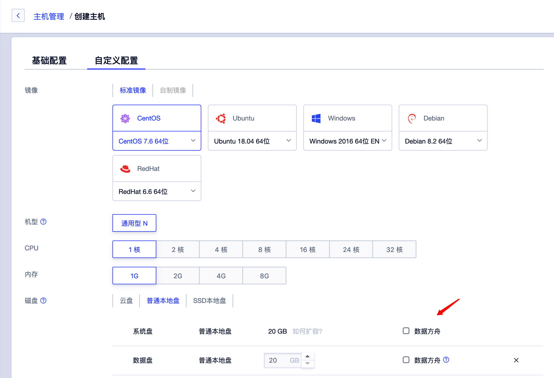This screenshot has height=378, width=554.
Task: Go to 主机管理 breadcrumb link
Action: pos(49,16)
